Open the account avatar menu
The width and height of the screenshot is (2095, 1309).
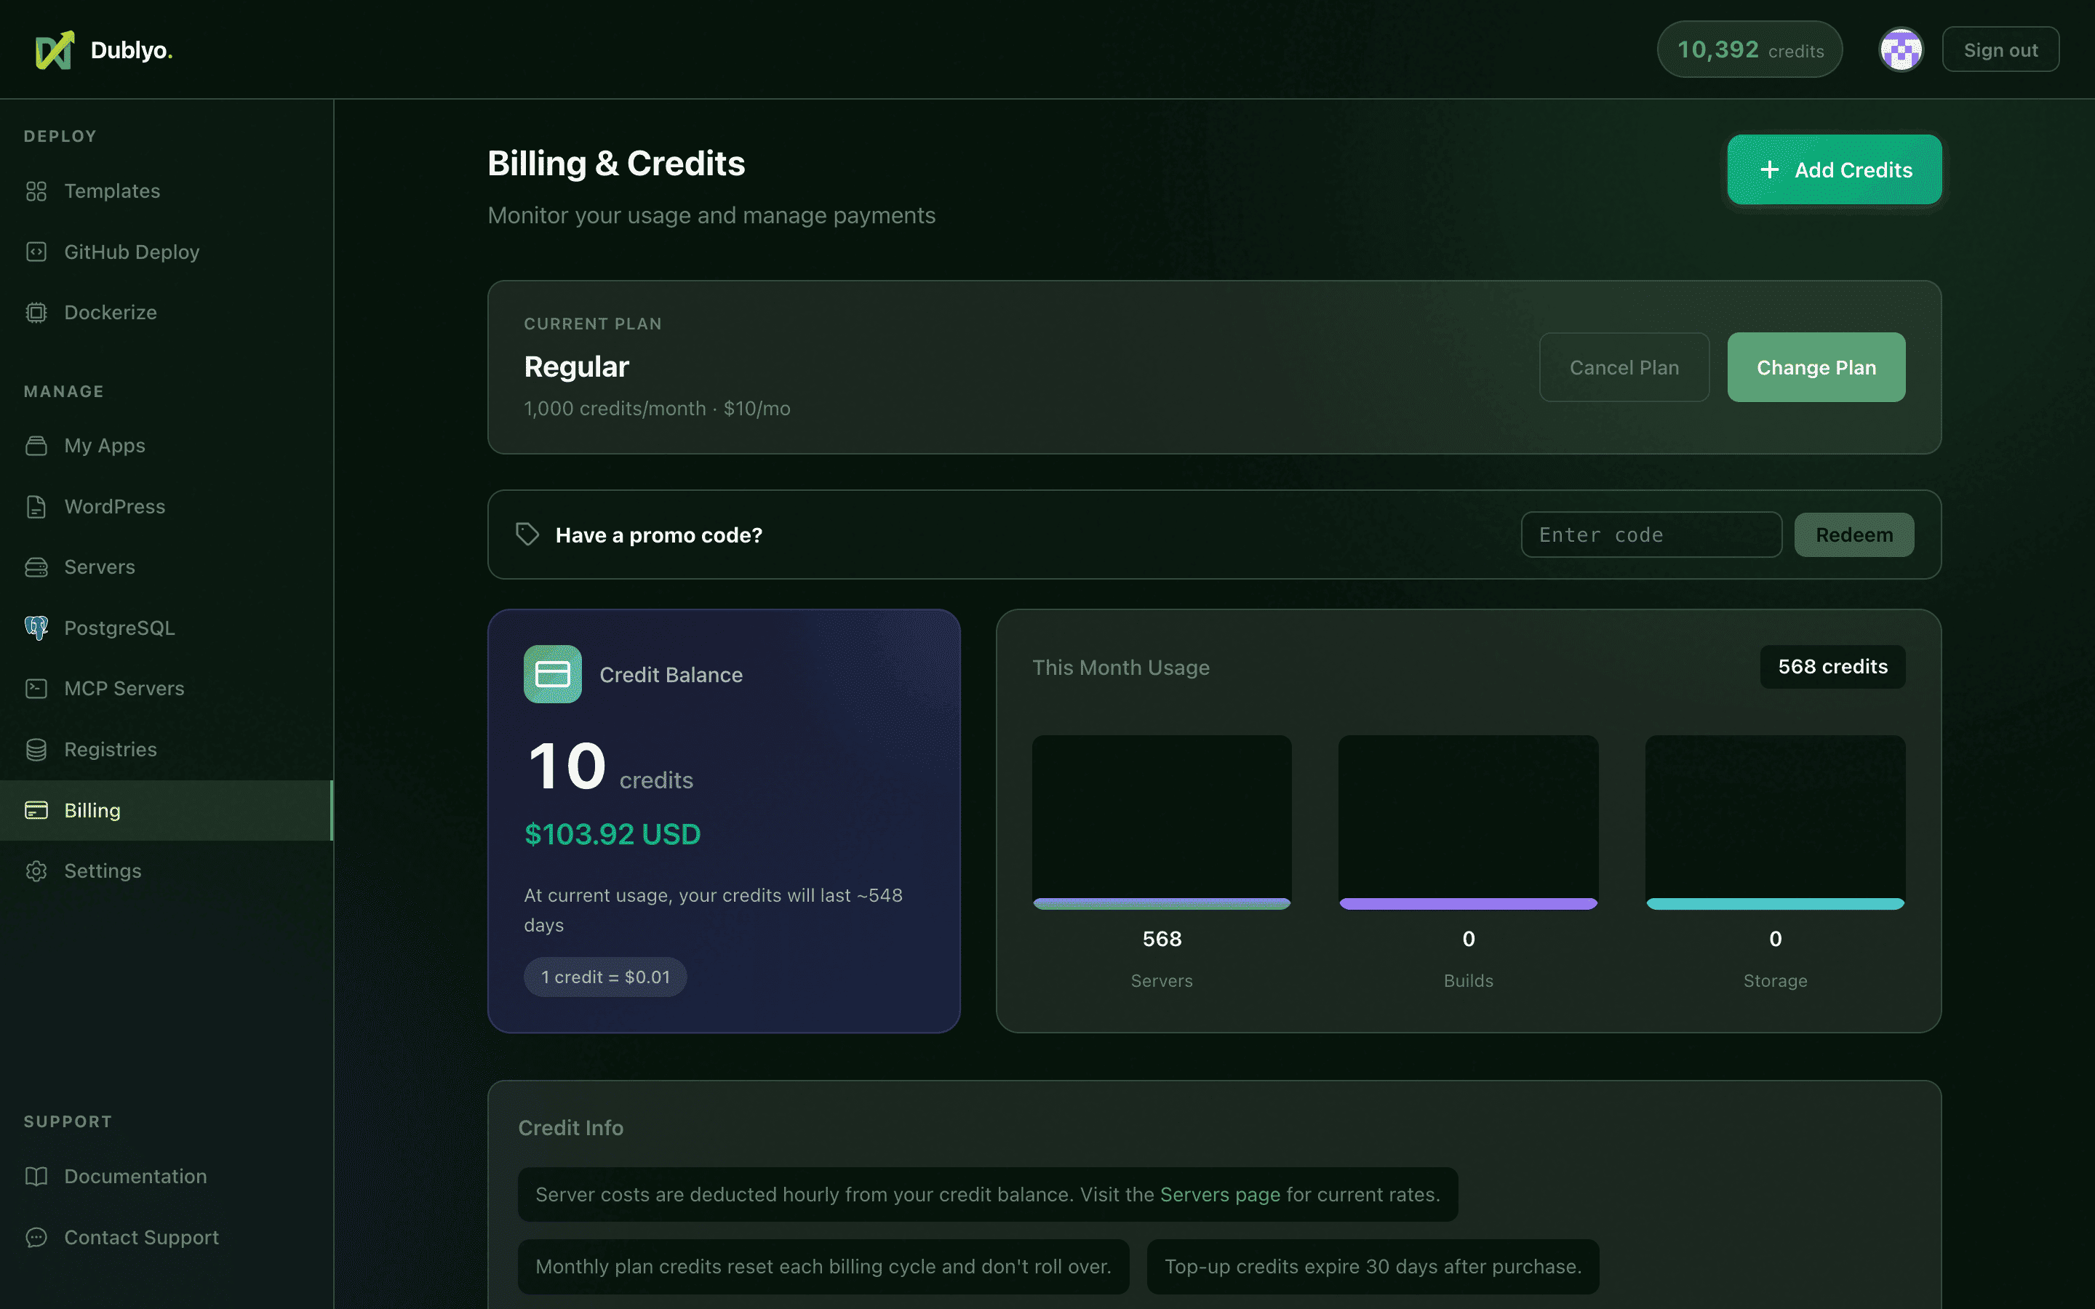tap(1900, 49)
